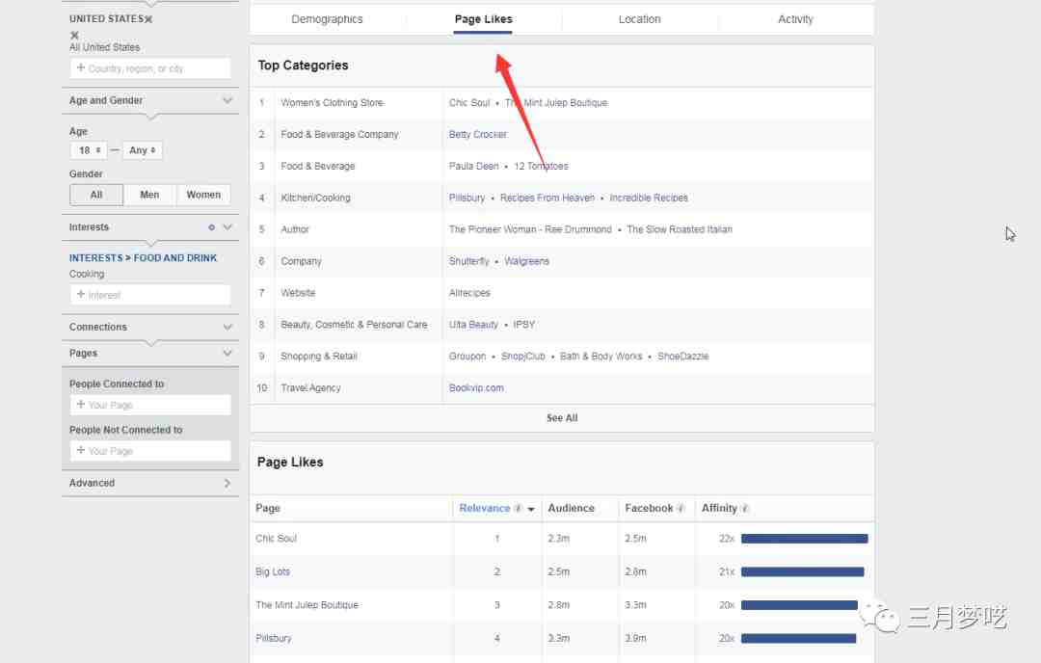Click the Allrecipes website entry
The image size is (1041, 663).
(469, 293)
